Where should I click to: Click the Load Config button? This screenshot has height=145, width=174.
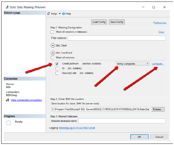pyautogui.click(x=99, y=22)
